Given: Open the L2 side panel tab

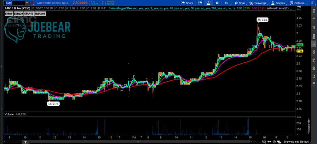Looking at the screenshot, I should (x=314, y=76).
